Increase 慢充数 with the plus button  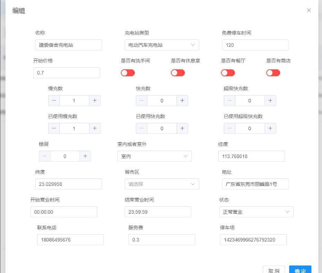tap(95, 101)
